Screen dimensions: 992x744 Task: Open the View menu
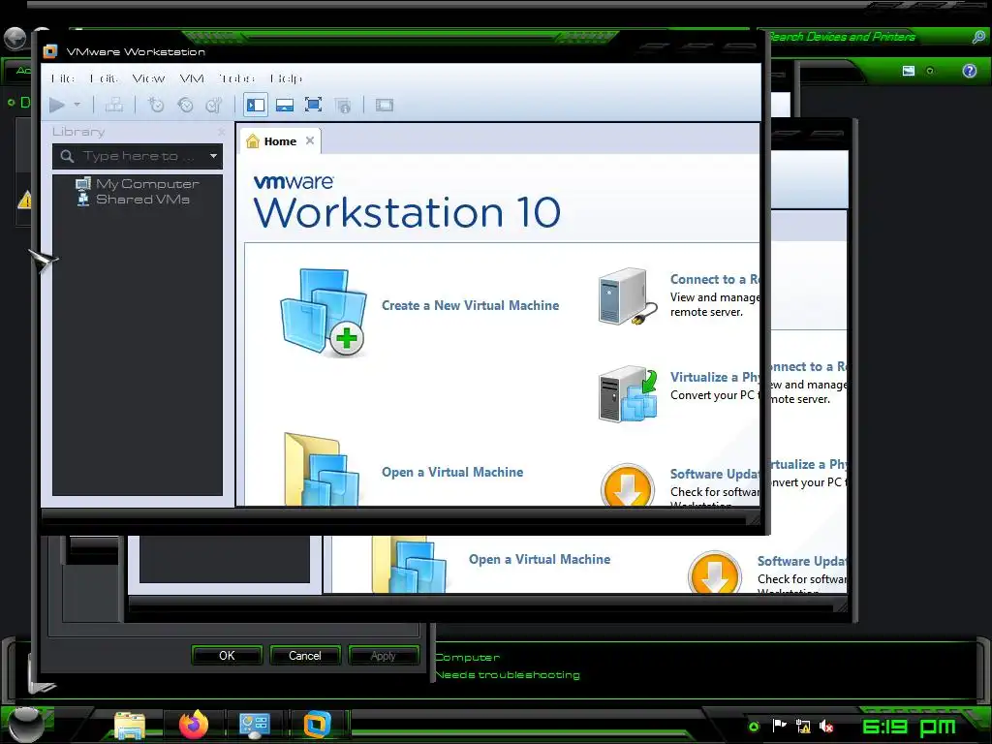148,78
